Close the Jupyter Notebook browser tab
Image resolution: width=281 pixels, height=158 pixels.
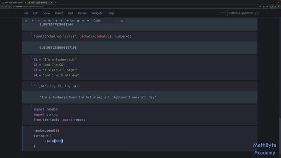(x=52, y=3)
